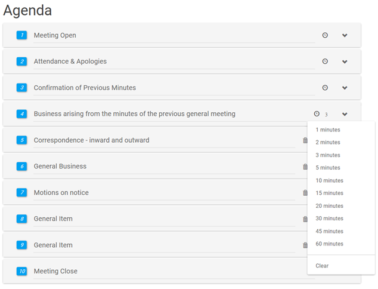Clear the selected duration

322,266
